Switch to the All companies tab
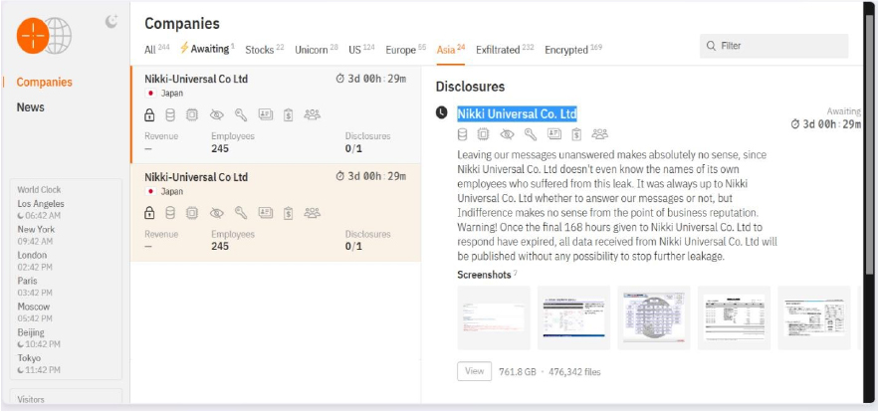Screen dimensions: 879x412 click(156, 50)
